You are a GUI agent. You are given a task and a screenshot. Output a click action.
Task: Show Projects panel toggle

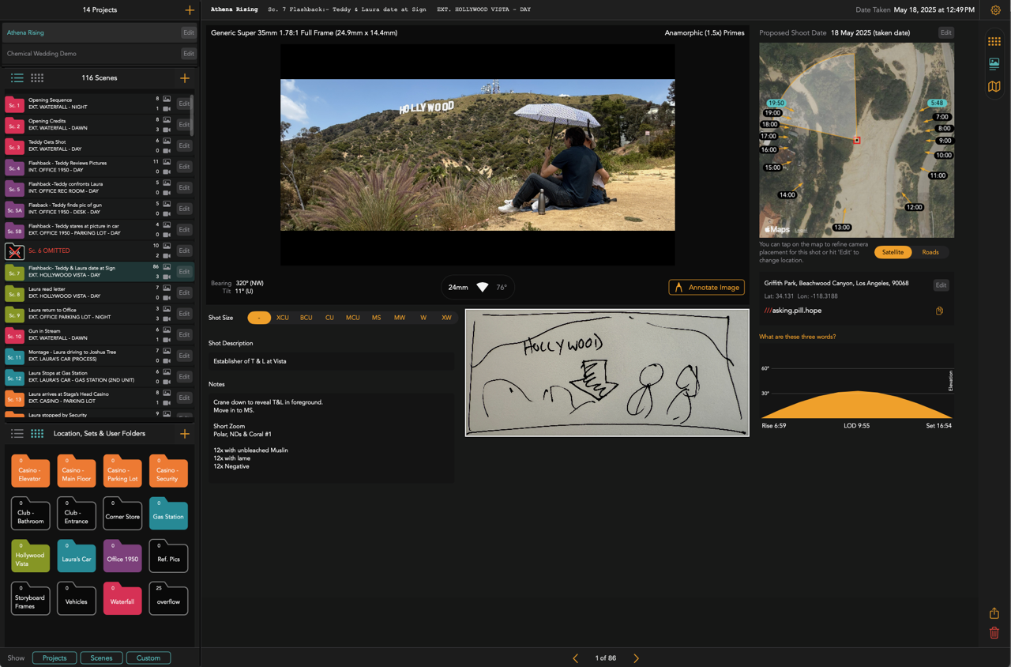click(54, 658)
